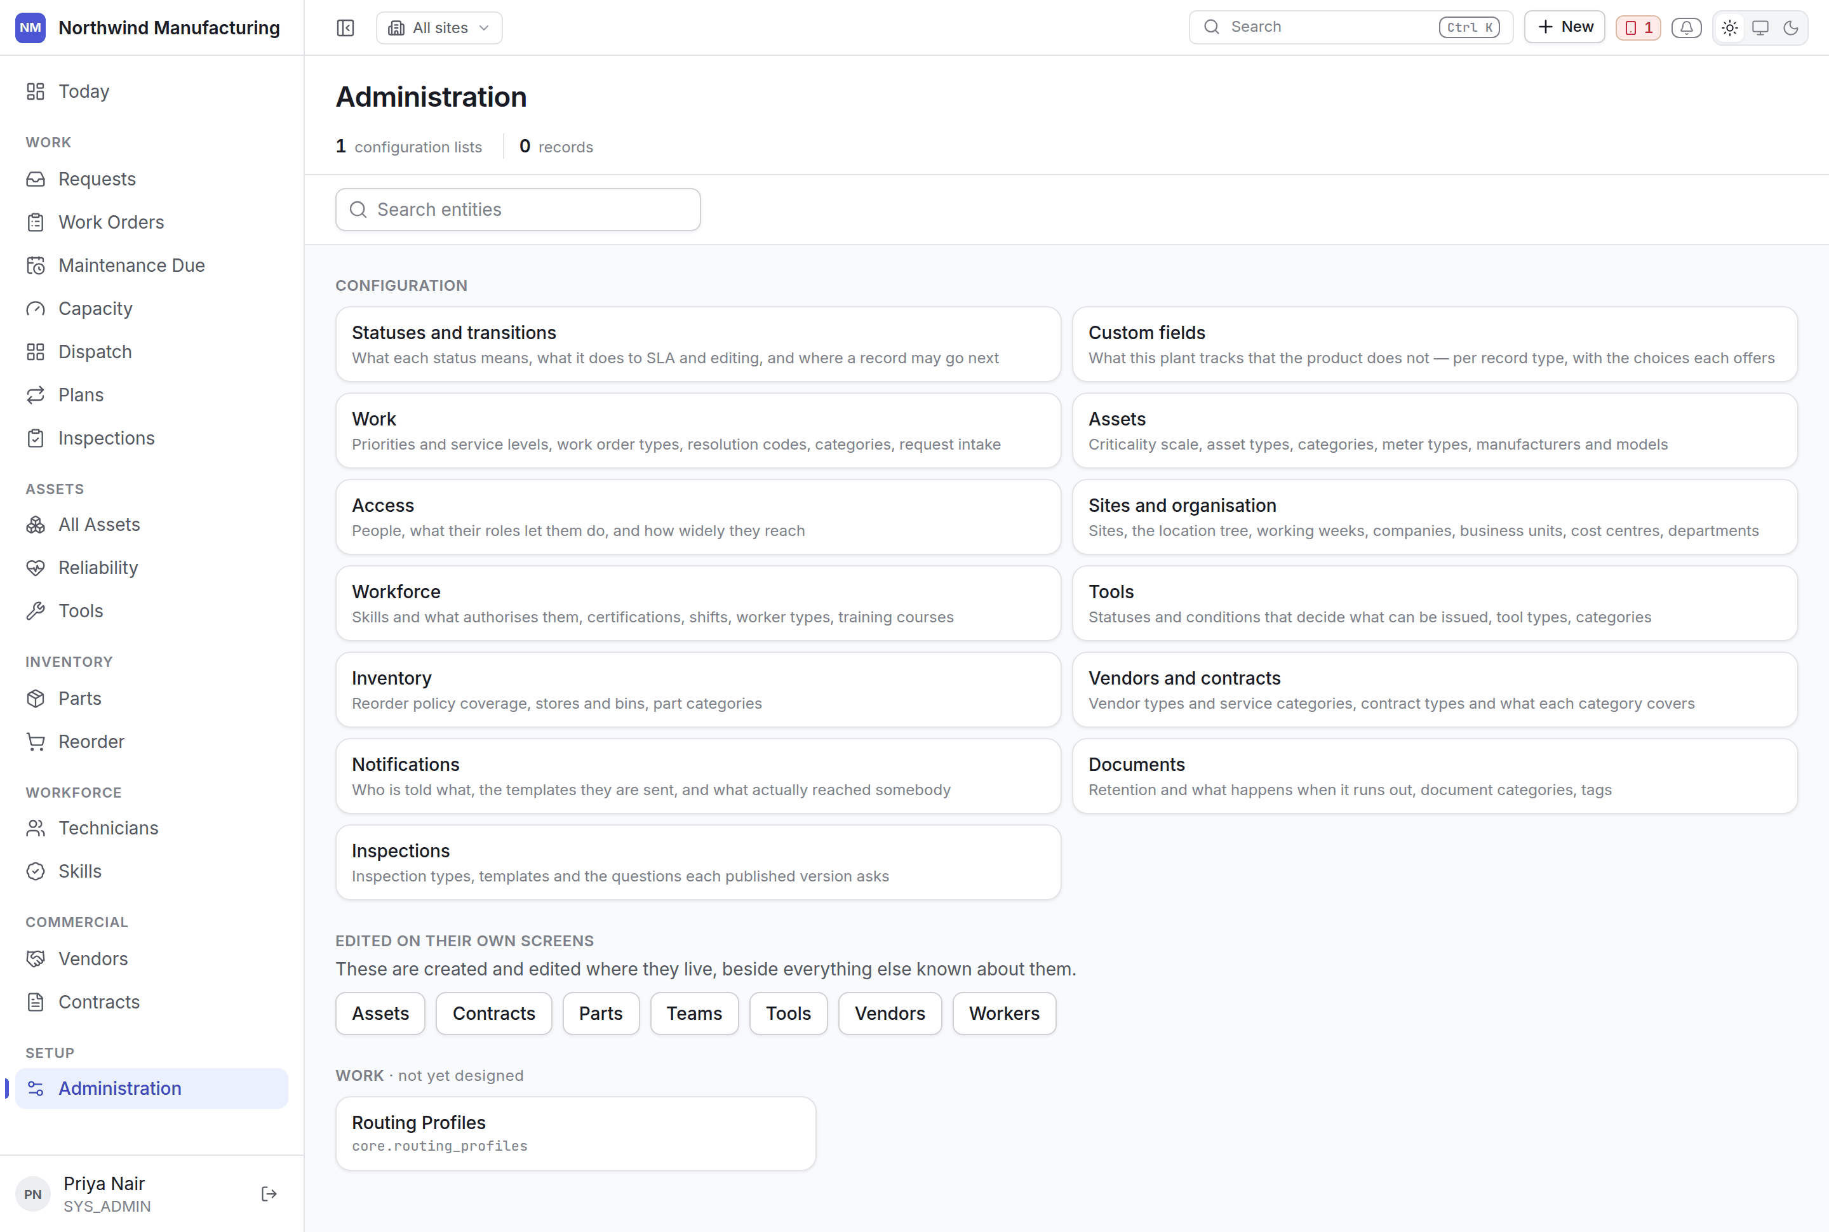
Task: Log out via the sign-out icon
Action: (269, 1195)
